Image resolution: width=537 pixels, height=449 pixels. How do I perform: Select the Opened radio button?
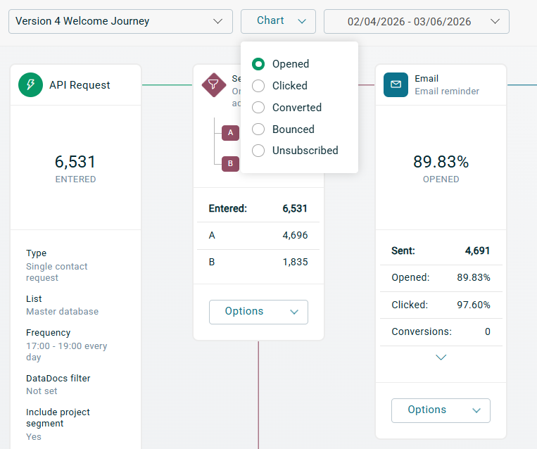coord(258,64)
